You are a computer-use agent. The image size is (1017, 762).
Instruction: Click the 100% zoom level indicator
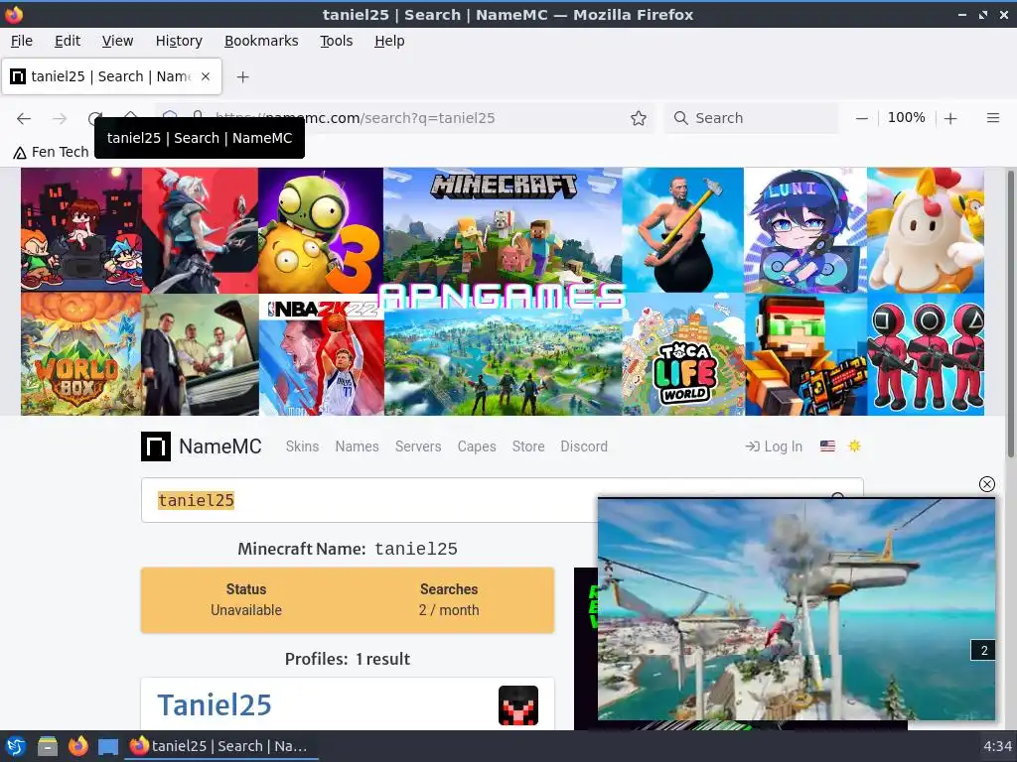pyautogui.click(x=906, y=117)
